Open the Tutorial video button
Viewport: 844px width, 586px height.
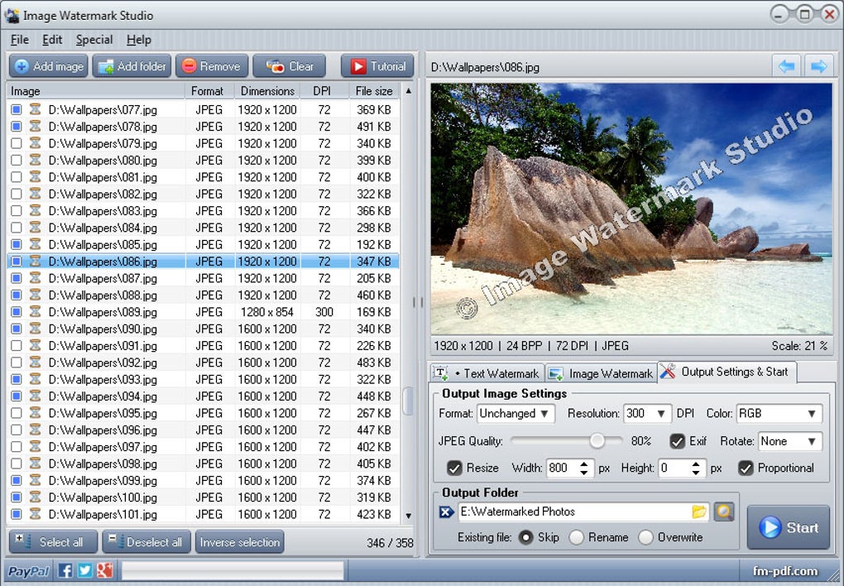(x=377, y=66)
